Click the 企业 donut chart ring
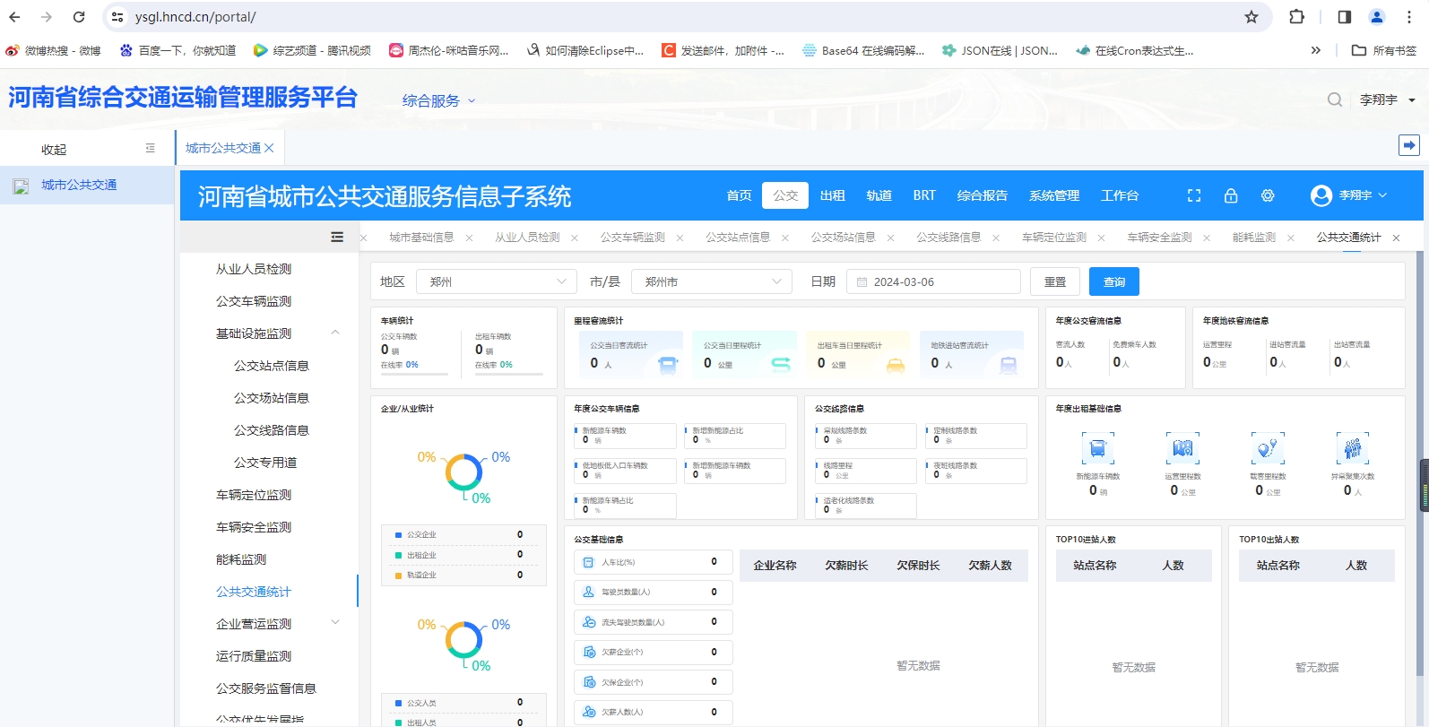 point(463,472)
